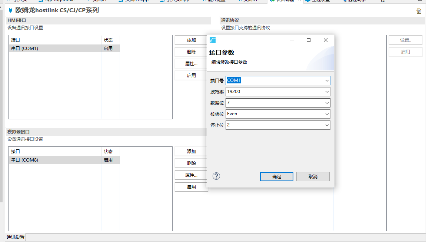
Task: Open 属性... for the 模拟器接口 list
Action: point(191,175)
